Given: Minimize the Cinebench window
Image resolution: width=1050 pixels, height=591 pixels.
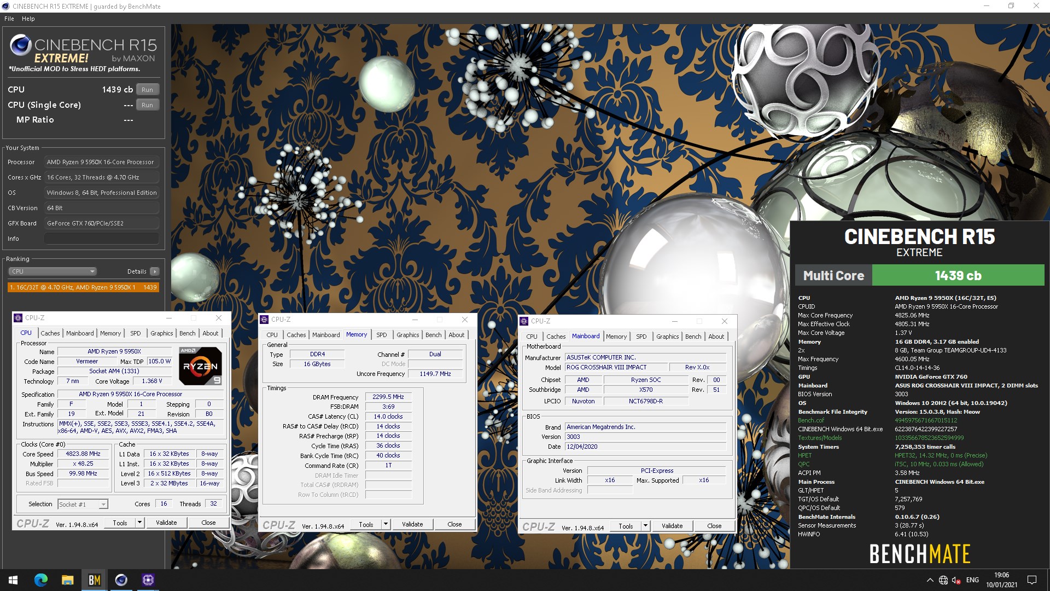Looking at the screenshot, I should [987, 6].
